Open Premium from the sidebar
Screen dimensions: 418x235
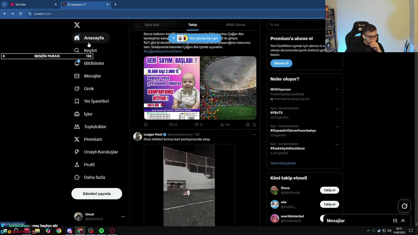point(88,139)
